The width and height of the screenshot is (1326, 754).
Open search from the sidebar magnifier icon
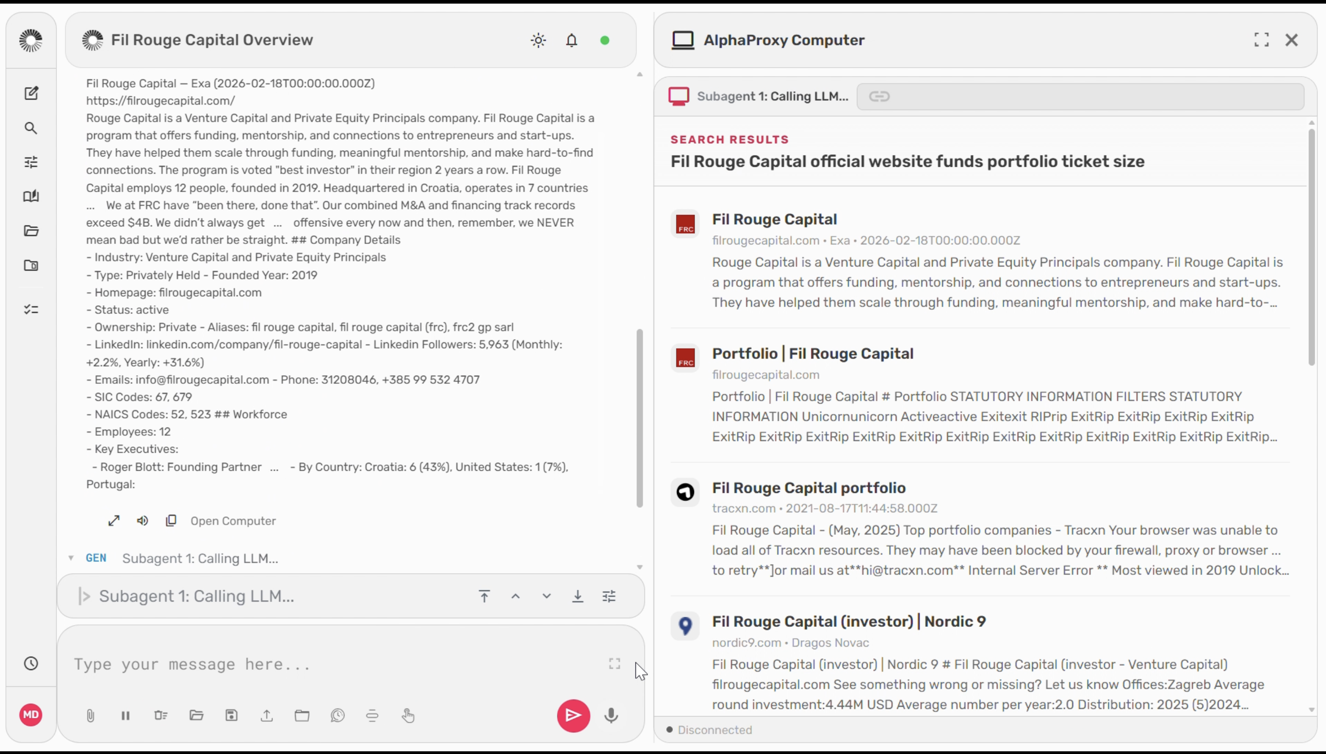(x=31, y=128)
